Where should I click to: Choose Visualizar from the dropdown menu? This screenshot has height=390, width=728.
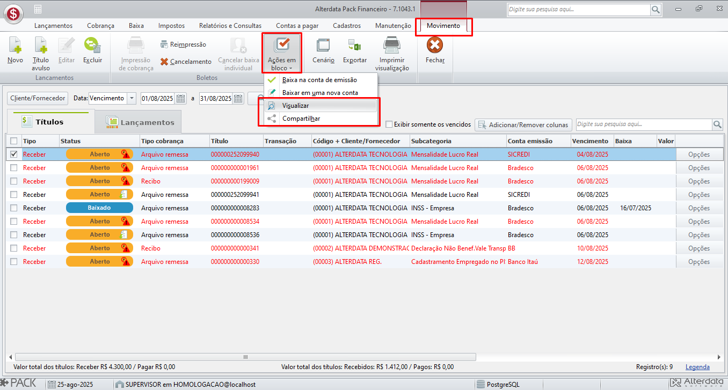click(296, 106)
